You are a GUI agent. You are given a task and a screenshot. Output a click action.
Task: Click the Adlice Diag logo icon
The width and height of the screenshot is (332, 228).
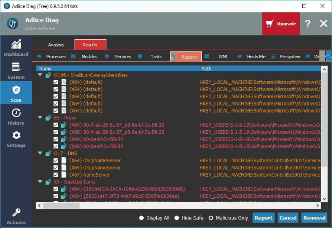click(x=13, y=24)
